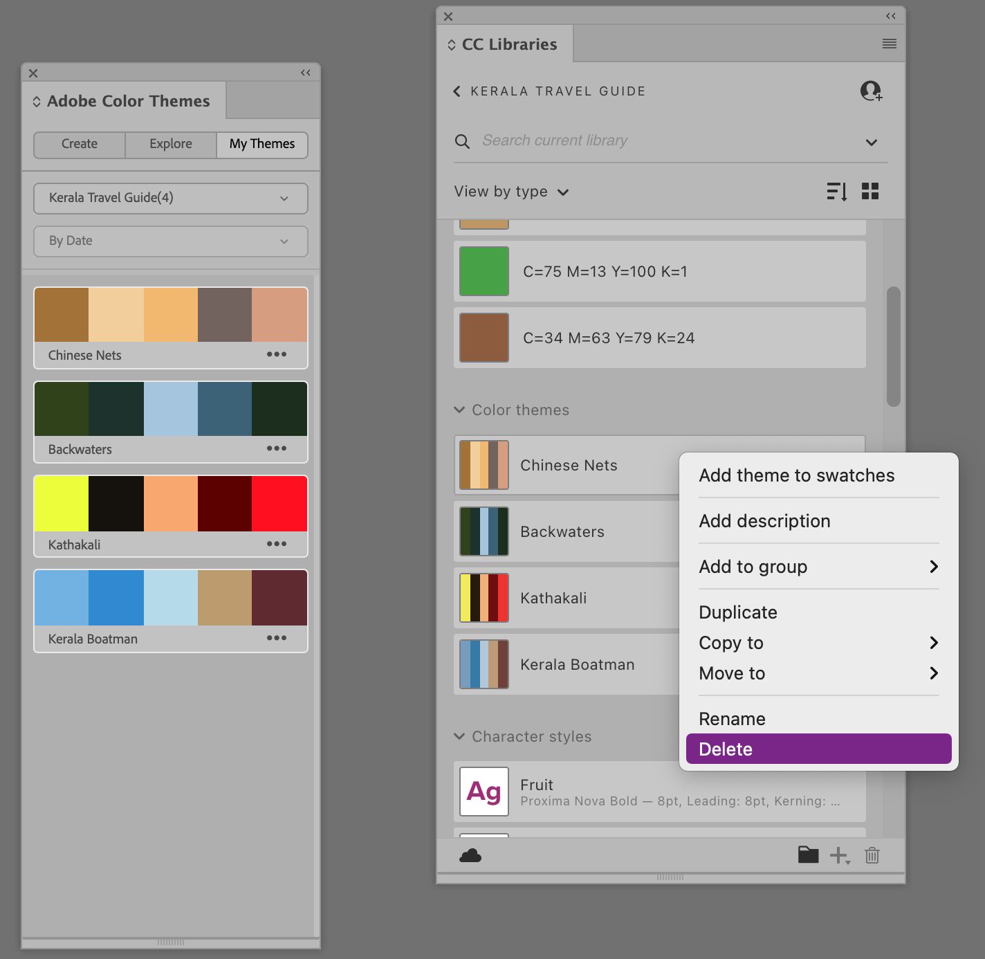Click the green C=75 M=13 Y=100 K=1 swatch
This screenshot has height=959, width=985.
coord(484,271)
